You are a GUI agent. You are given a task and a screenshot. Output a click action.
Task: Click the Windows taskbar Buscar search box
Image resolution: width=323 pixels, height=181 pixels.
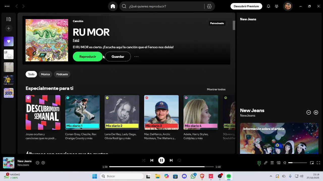pyautogui.click(x=122, y=176)
